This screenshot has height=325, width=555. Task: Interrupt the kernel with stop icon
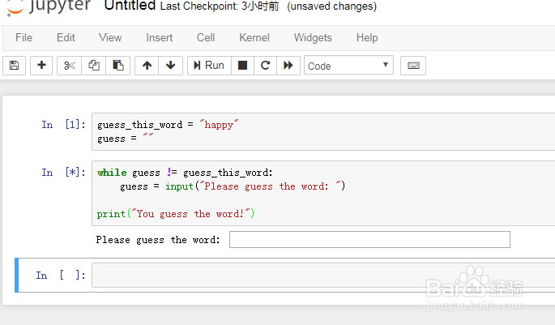(242, 66)
